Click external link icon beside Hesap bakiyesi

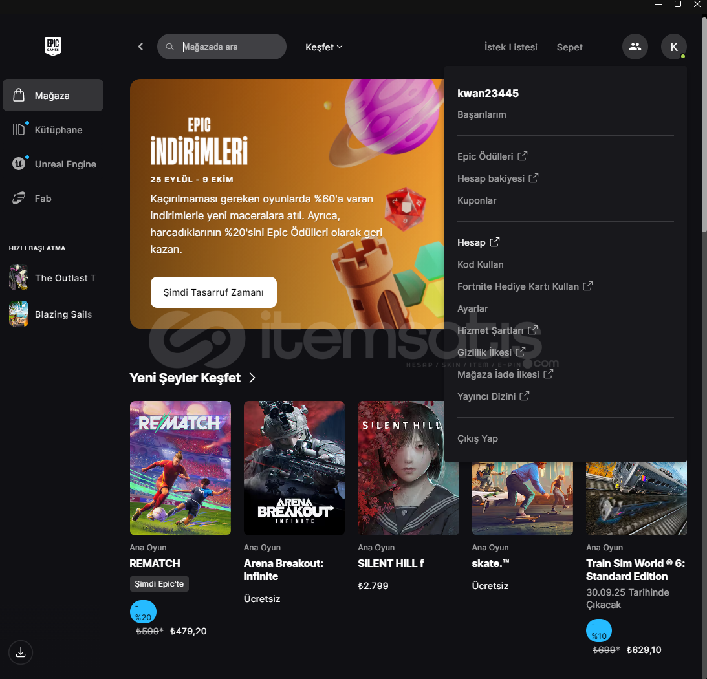pyautogui.click(x=534, y=178)
